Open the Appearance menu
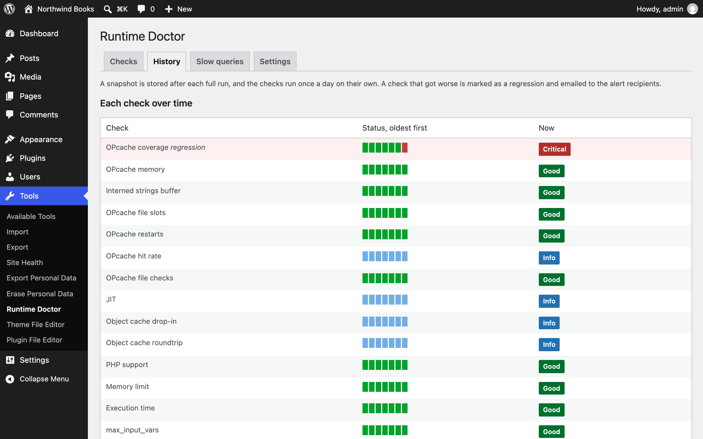Viewport: 703px width, 439px height. point(44,139)
